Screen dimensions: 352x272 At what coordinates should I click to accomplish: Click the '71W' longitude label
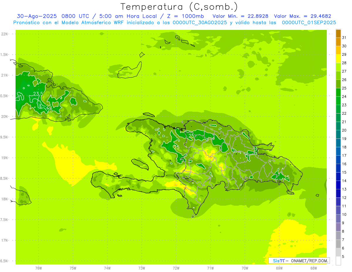pos(210,268)
